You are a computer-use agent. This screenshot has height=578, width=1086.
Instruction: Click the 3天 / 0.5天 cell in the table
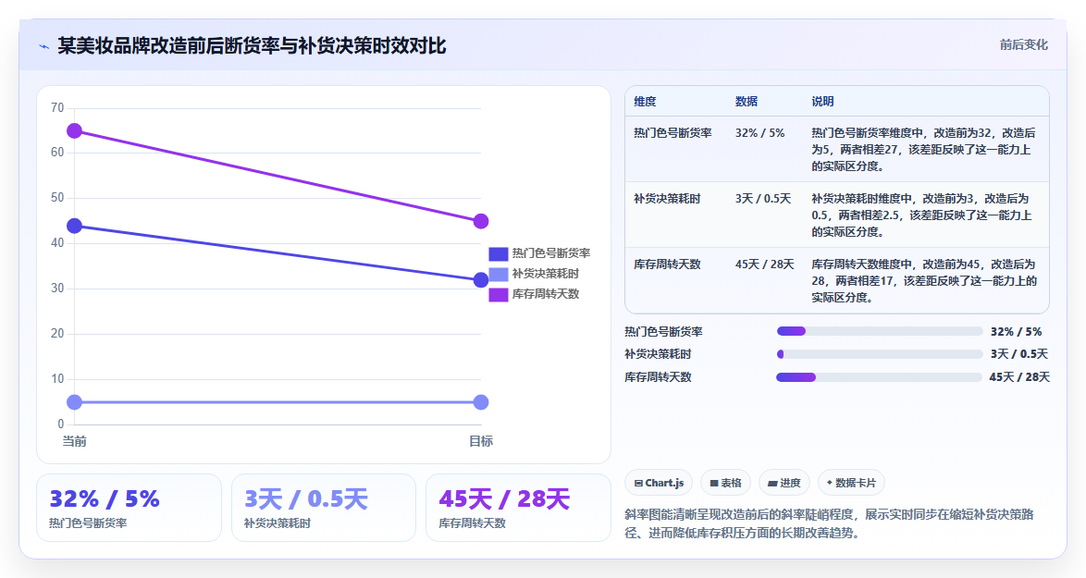(763, 199)
